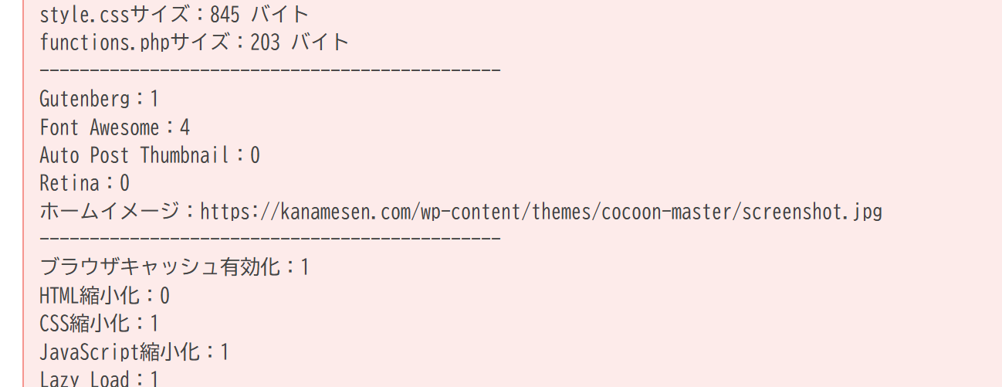Click the 203 バイト value

[300, 42]
